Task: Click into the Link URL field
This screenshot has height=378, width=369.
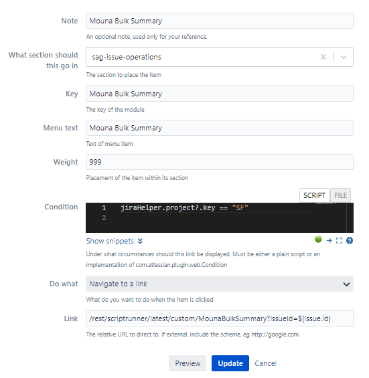Action: click(220, 318)
